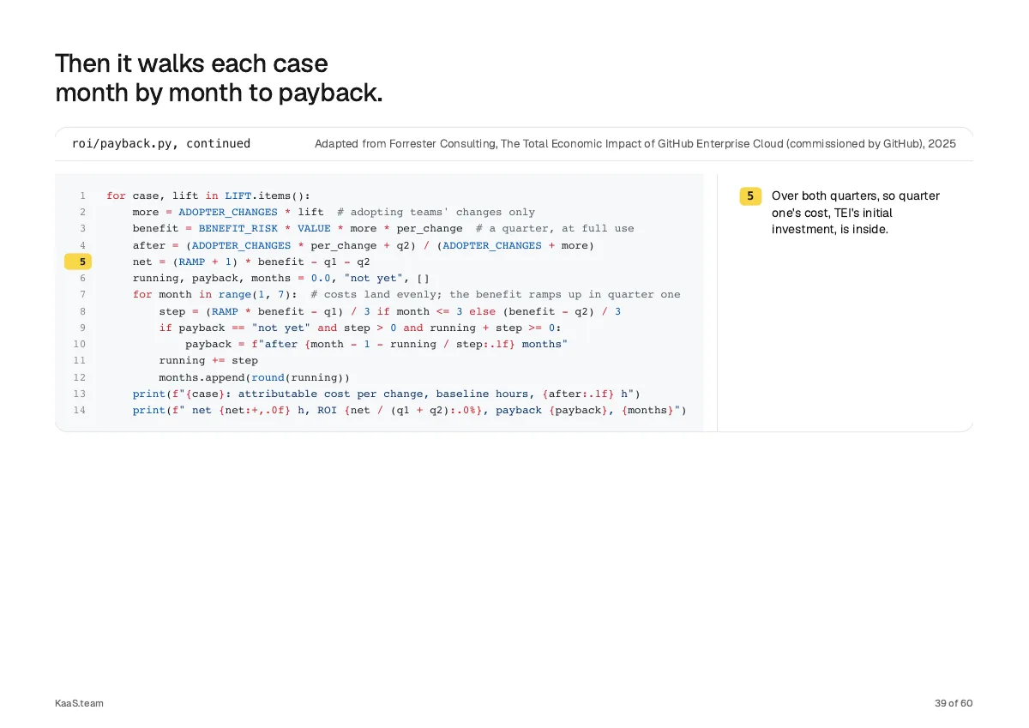Select the file name "roi/payback.py, continued"

coord(161,144)
